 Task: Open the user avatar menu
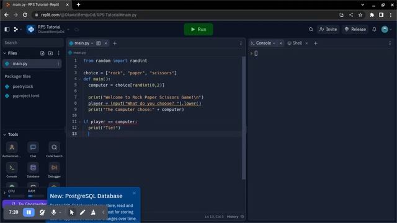[x=385, y=29]
